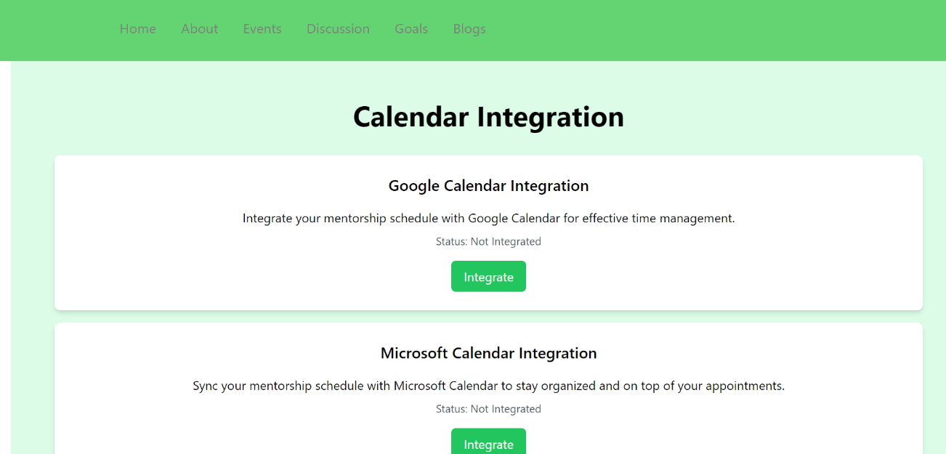Go to the About page
Viewport: 946px width, 454px height.
click(x=200, y=29)
